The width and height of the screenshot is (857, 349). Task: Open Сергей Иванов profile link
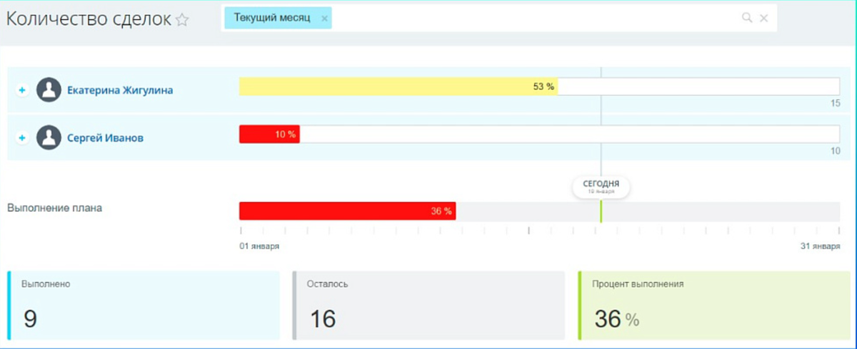point(105,138)
